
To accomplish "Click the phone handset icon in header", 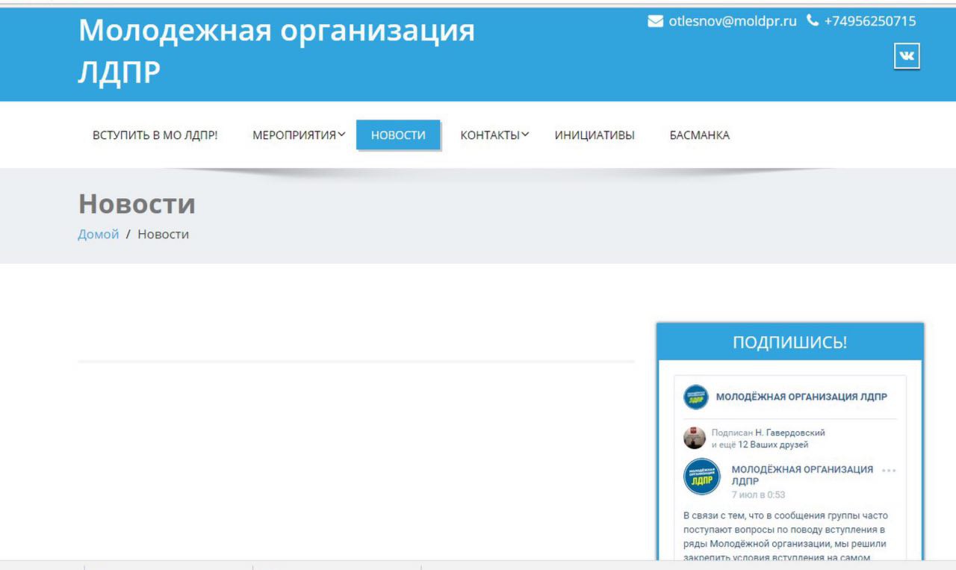I will pyautogui.click(x=813, y=21).
